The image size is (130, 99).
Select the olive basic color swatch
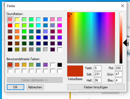pyautogui.click(x=17, y=50)
